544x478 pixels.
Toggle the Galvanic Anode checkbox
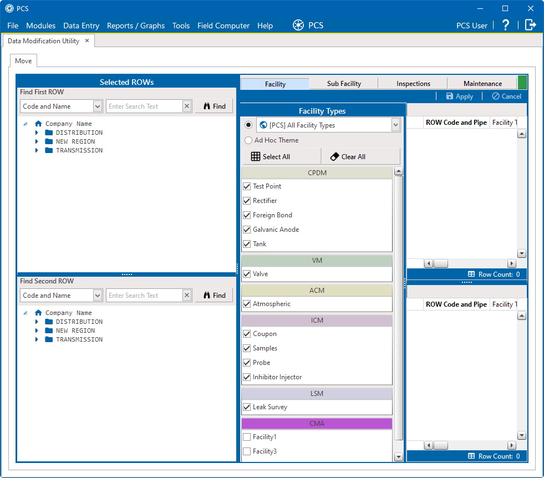pos(247,229)
